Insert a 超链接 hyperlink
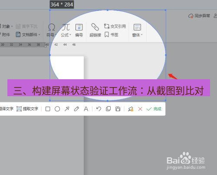 pyautogui.click(x=95, y=30)
